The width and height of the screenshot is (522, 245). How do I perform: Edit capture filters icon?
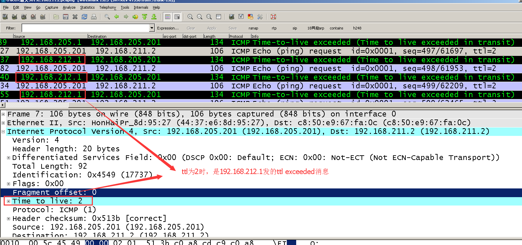pos(232,17)
